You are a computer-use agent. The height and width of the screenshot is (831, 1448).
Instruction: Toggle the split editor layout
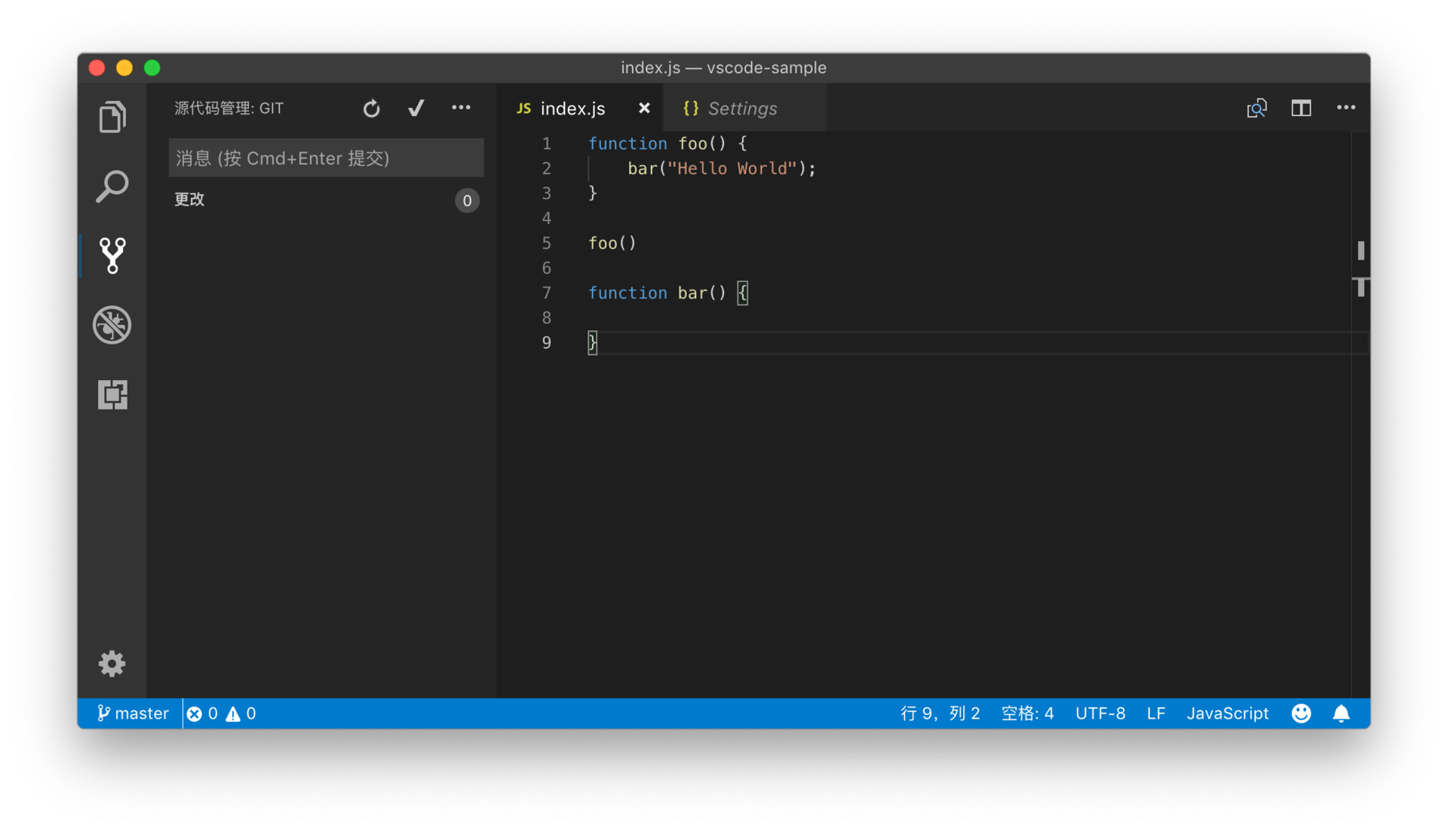coord(1301,108)
